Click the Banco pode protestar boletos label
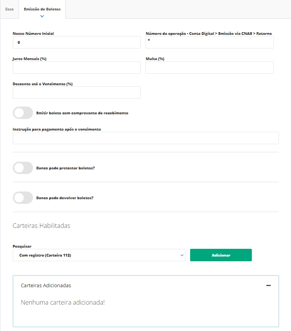The height and width of the screenshot is (331, 291). pos(66,168)
